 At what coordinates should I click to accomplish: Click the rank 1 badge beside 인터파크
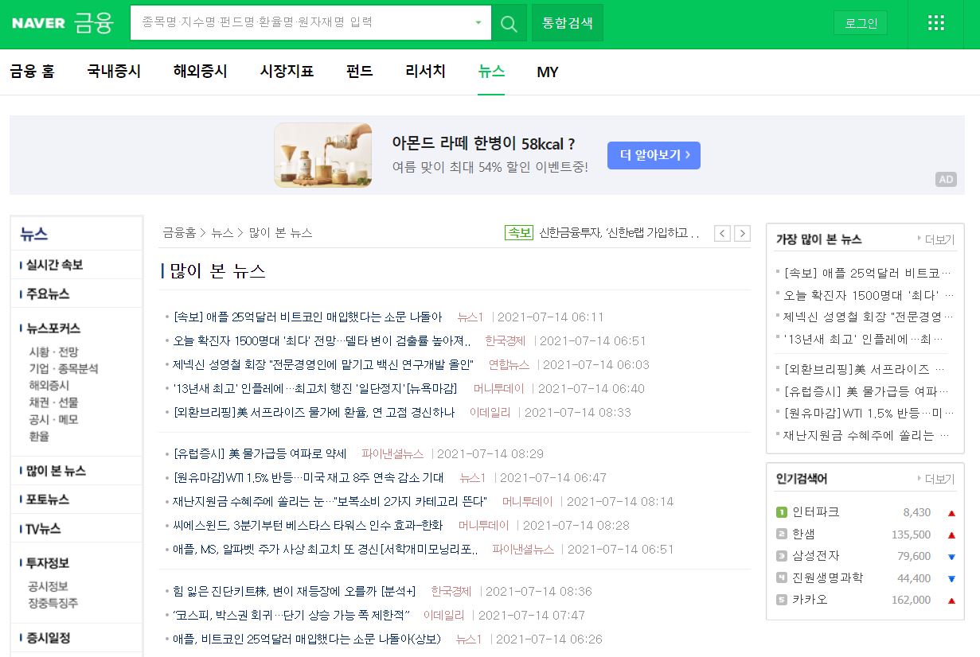click(x=782, y=512)
